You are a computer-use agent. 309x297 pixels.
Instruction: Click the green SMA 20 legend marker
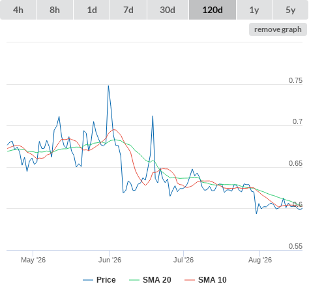coord(134,280)
